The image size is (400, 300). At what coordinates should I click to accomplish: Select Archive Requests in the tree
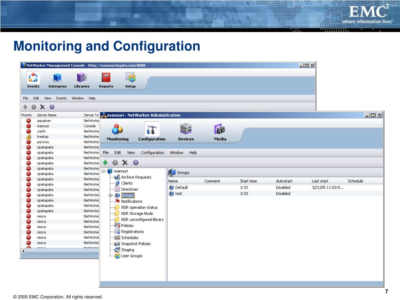point(136,177)
